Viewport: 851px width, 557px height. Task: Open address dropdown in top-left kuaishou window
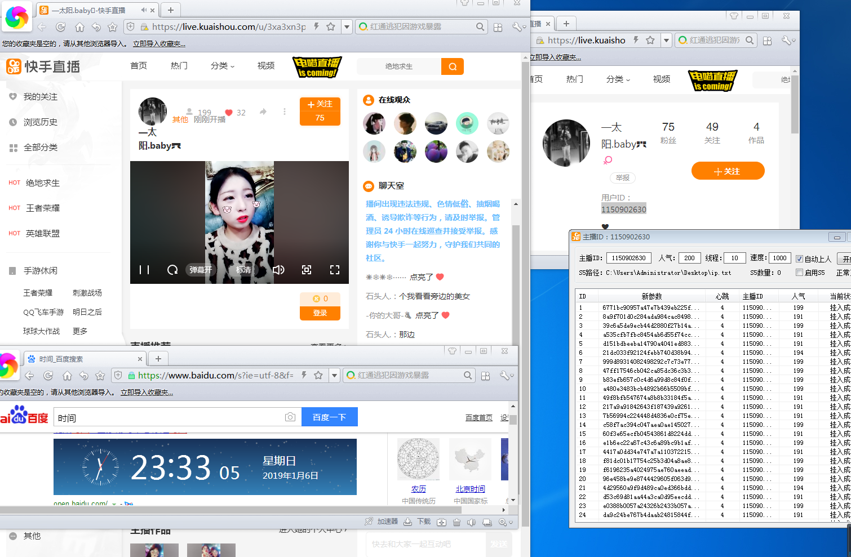coord(347,26)
